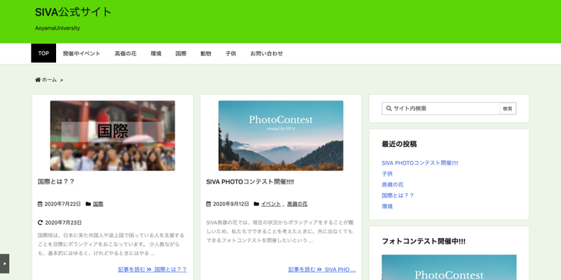Open the 国際 post thumbnail image

113,135
